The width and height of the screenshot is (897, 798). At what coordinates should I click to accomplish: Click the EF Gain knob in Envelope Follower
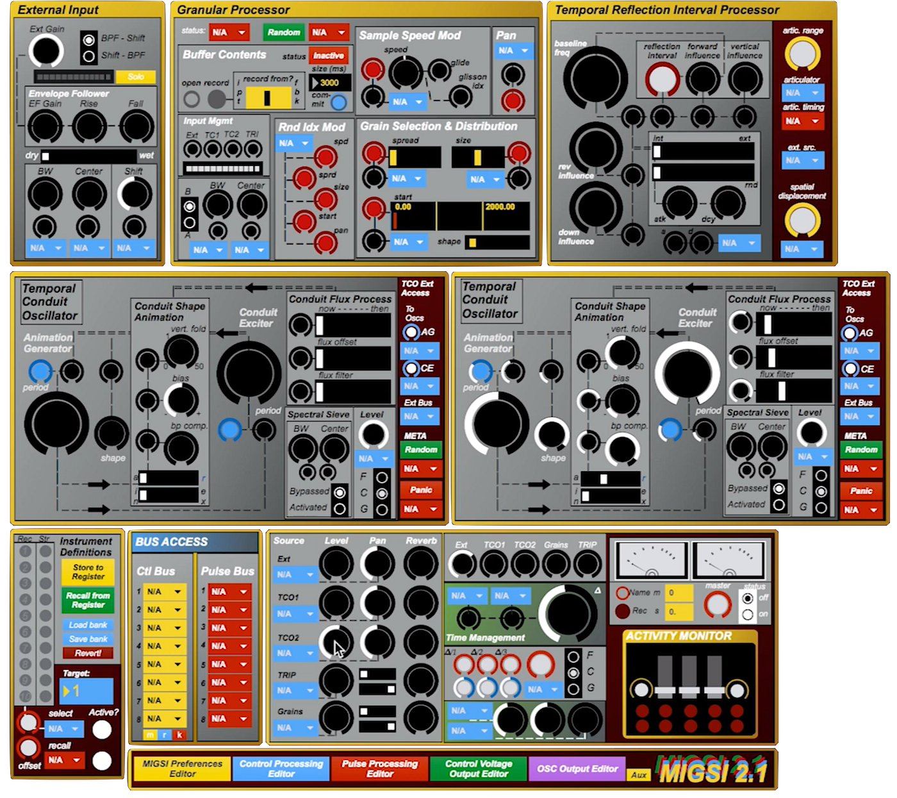pos(45,125)
